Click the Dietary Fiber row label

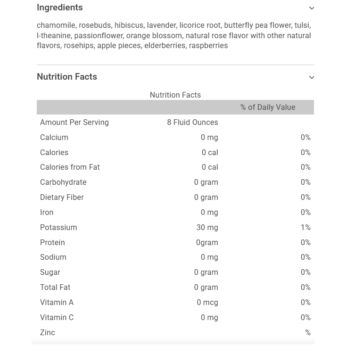pyautogui.click(x=62, y=198)
